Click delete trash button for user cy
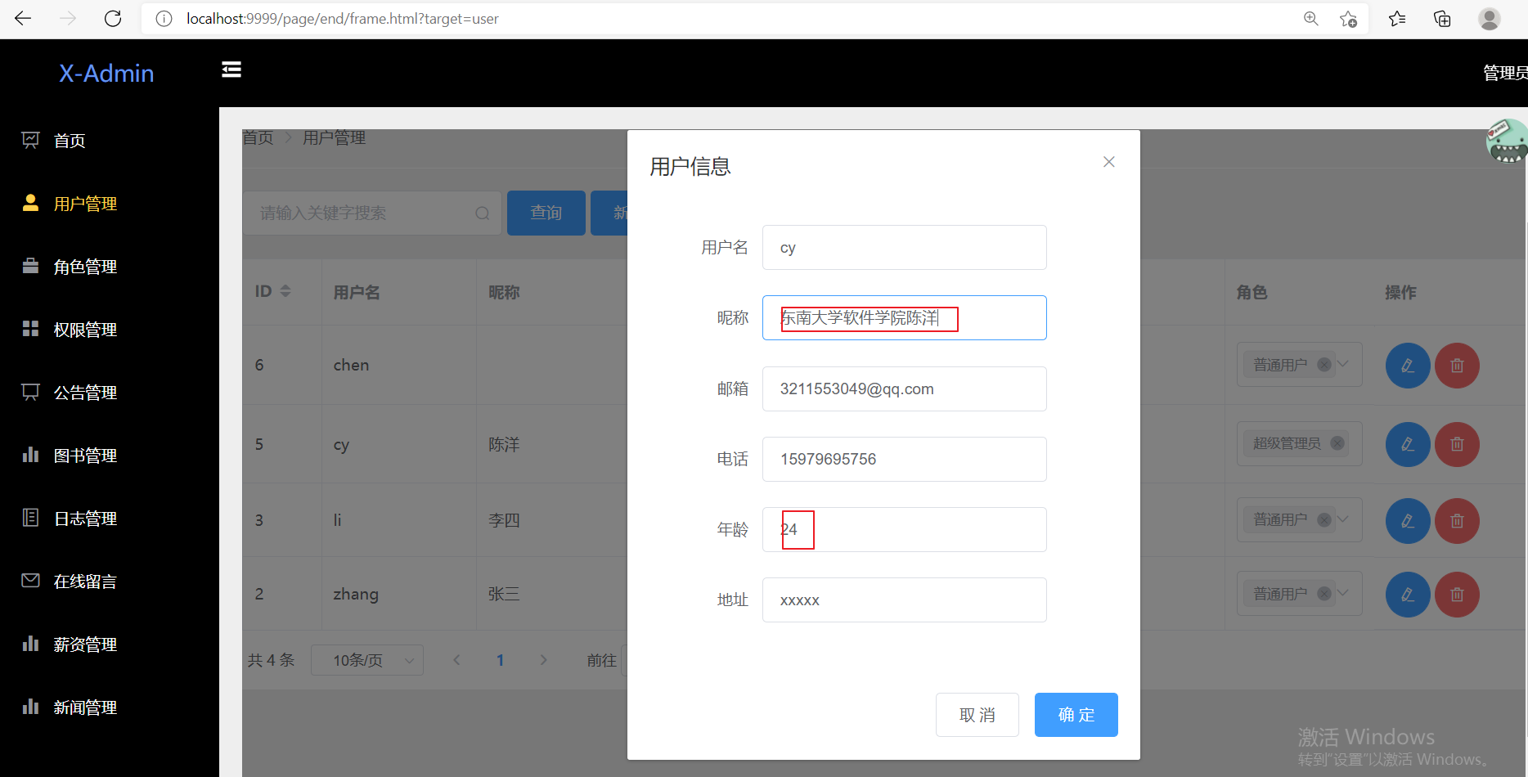 coord(1457,444)
